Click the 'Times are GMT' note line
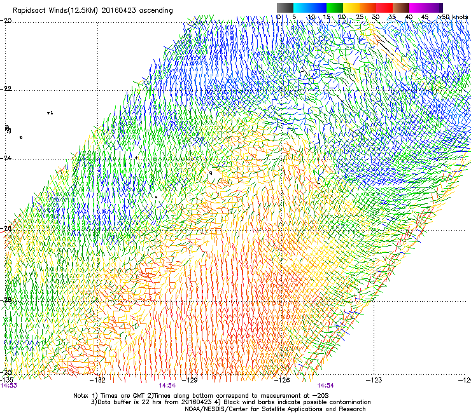This screenshot has width=471, height=413. point(201,396)
